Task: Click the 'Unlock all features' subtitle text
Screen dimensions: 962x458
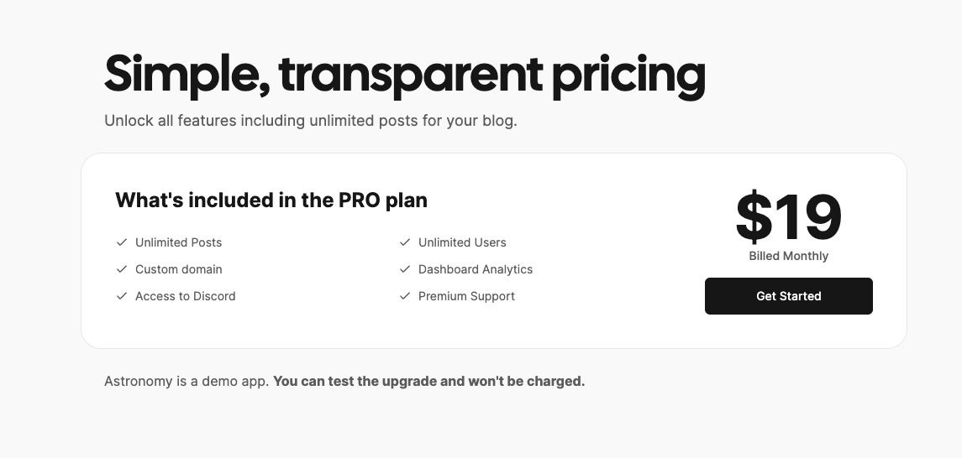Action: coord(310,121)
